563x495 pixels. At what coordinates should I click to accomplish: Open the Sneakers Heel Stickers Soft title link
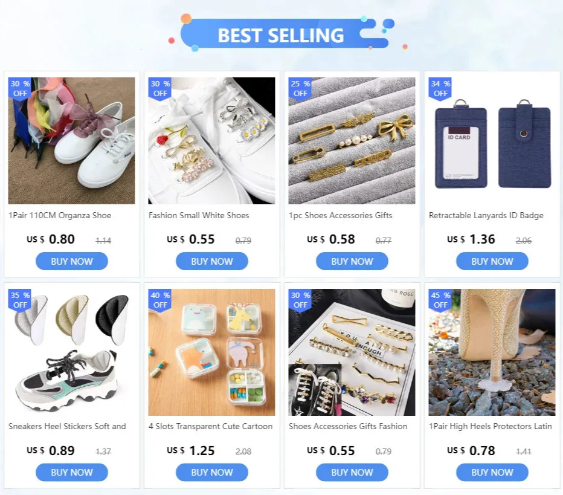click(67, 426)
